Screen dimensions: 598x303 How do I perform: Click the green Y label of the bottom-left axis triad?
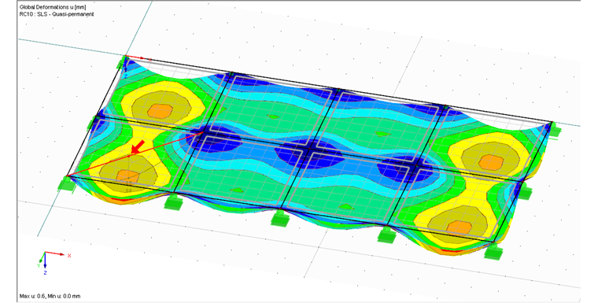(x=39, y=265)
